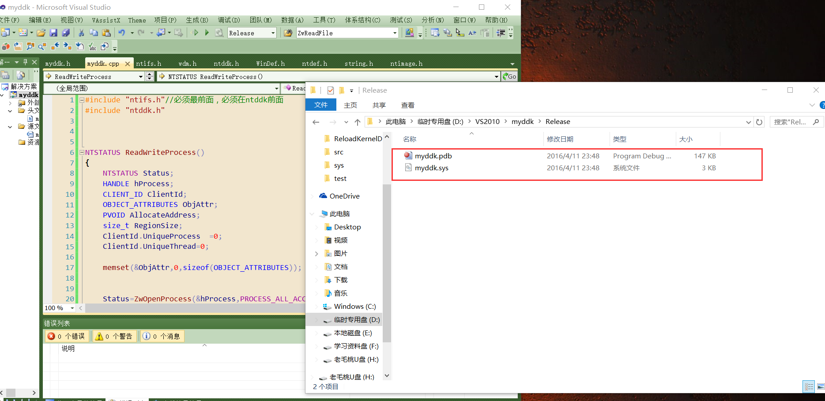Open the 调试(D) debug menu
The image size is (825, 401).
pyautogui.click(x=229, y=20)
